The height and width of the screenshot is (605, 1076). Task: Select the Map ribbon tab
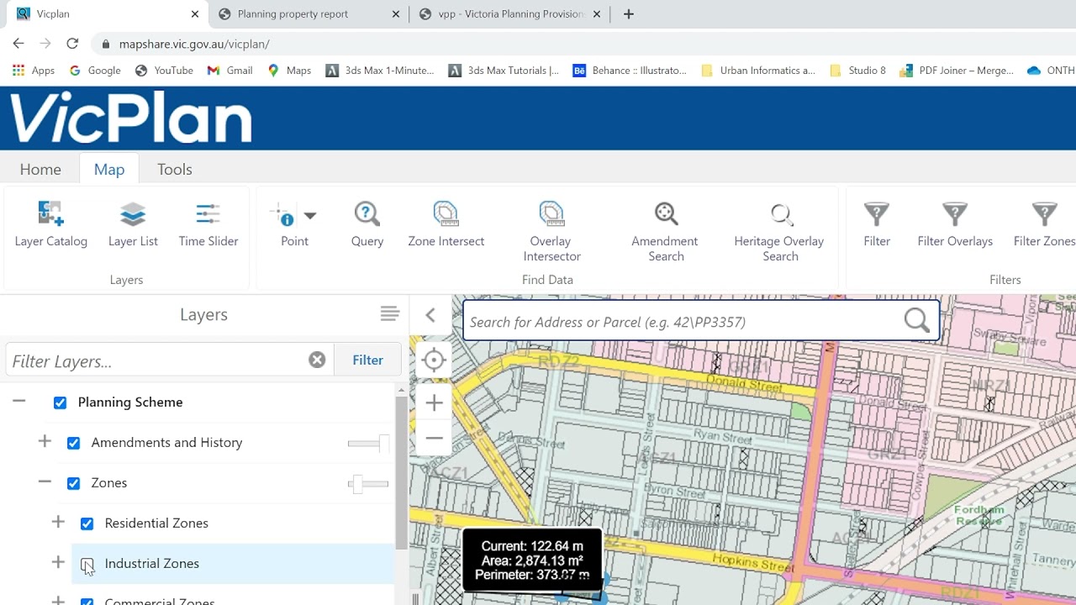[109, 169]
